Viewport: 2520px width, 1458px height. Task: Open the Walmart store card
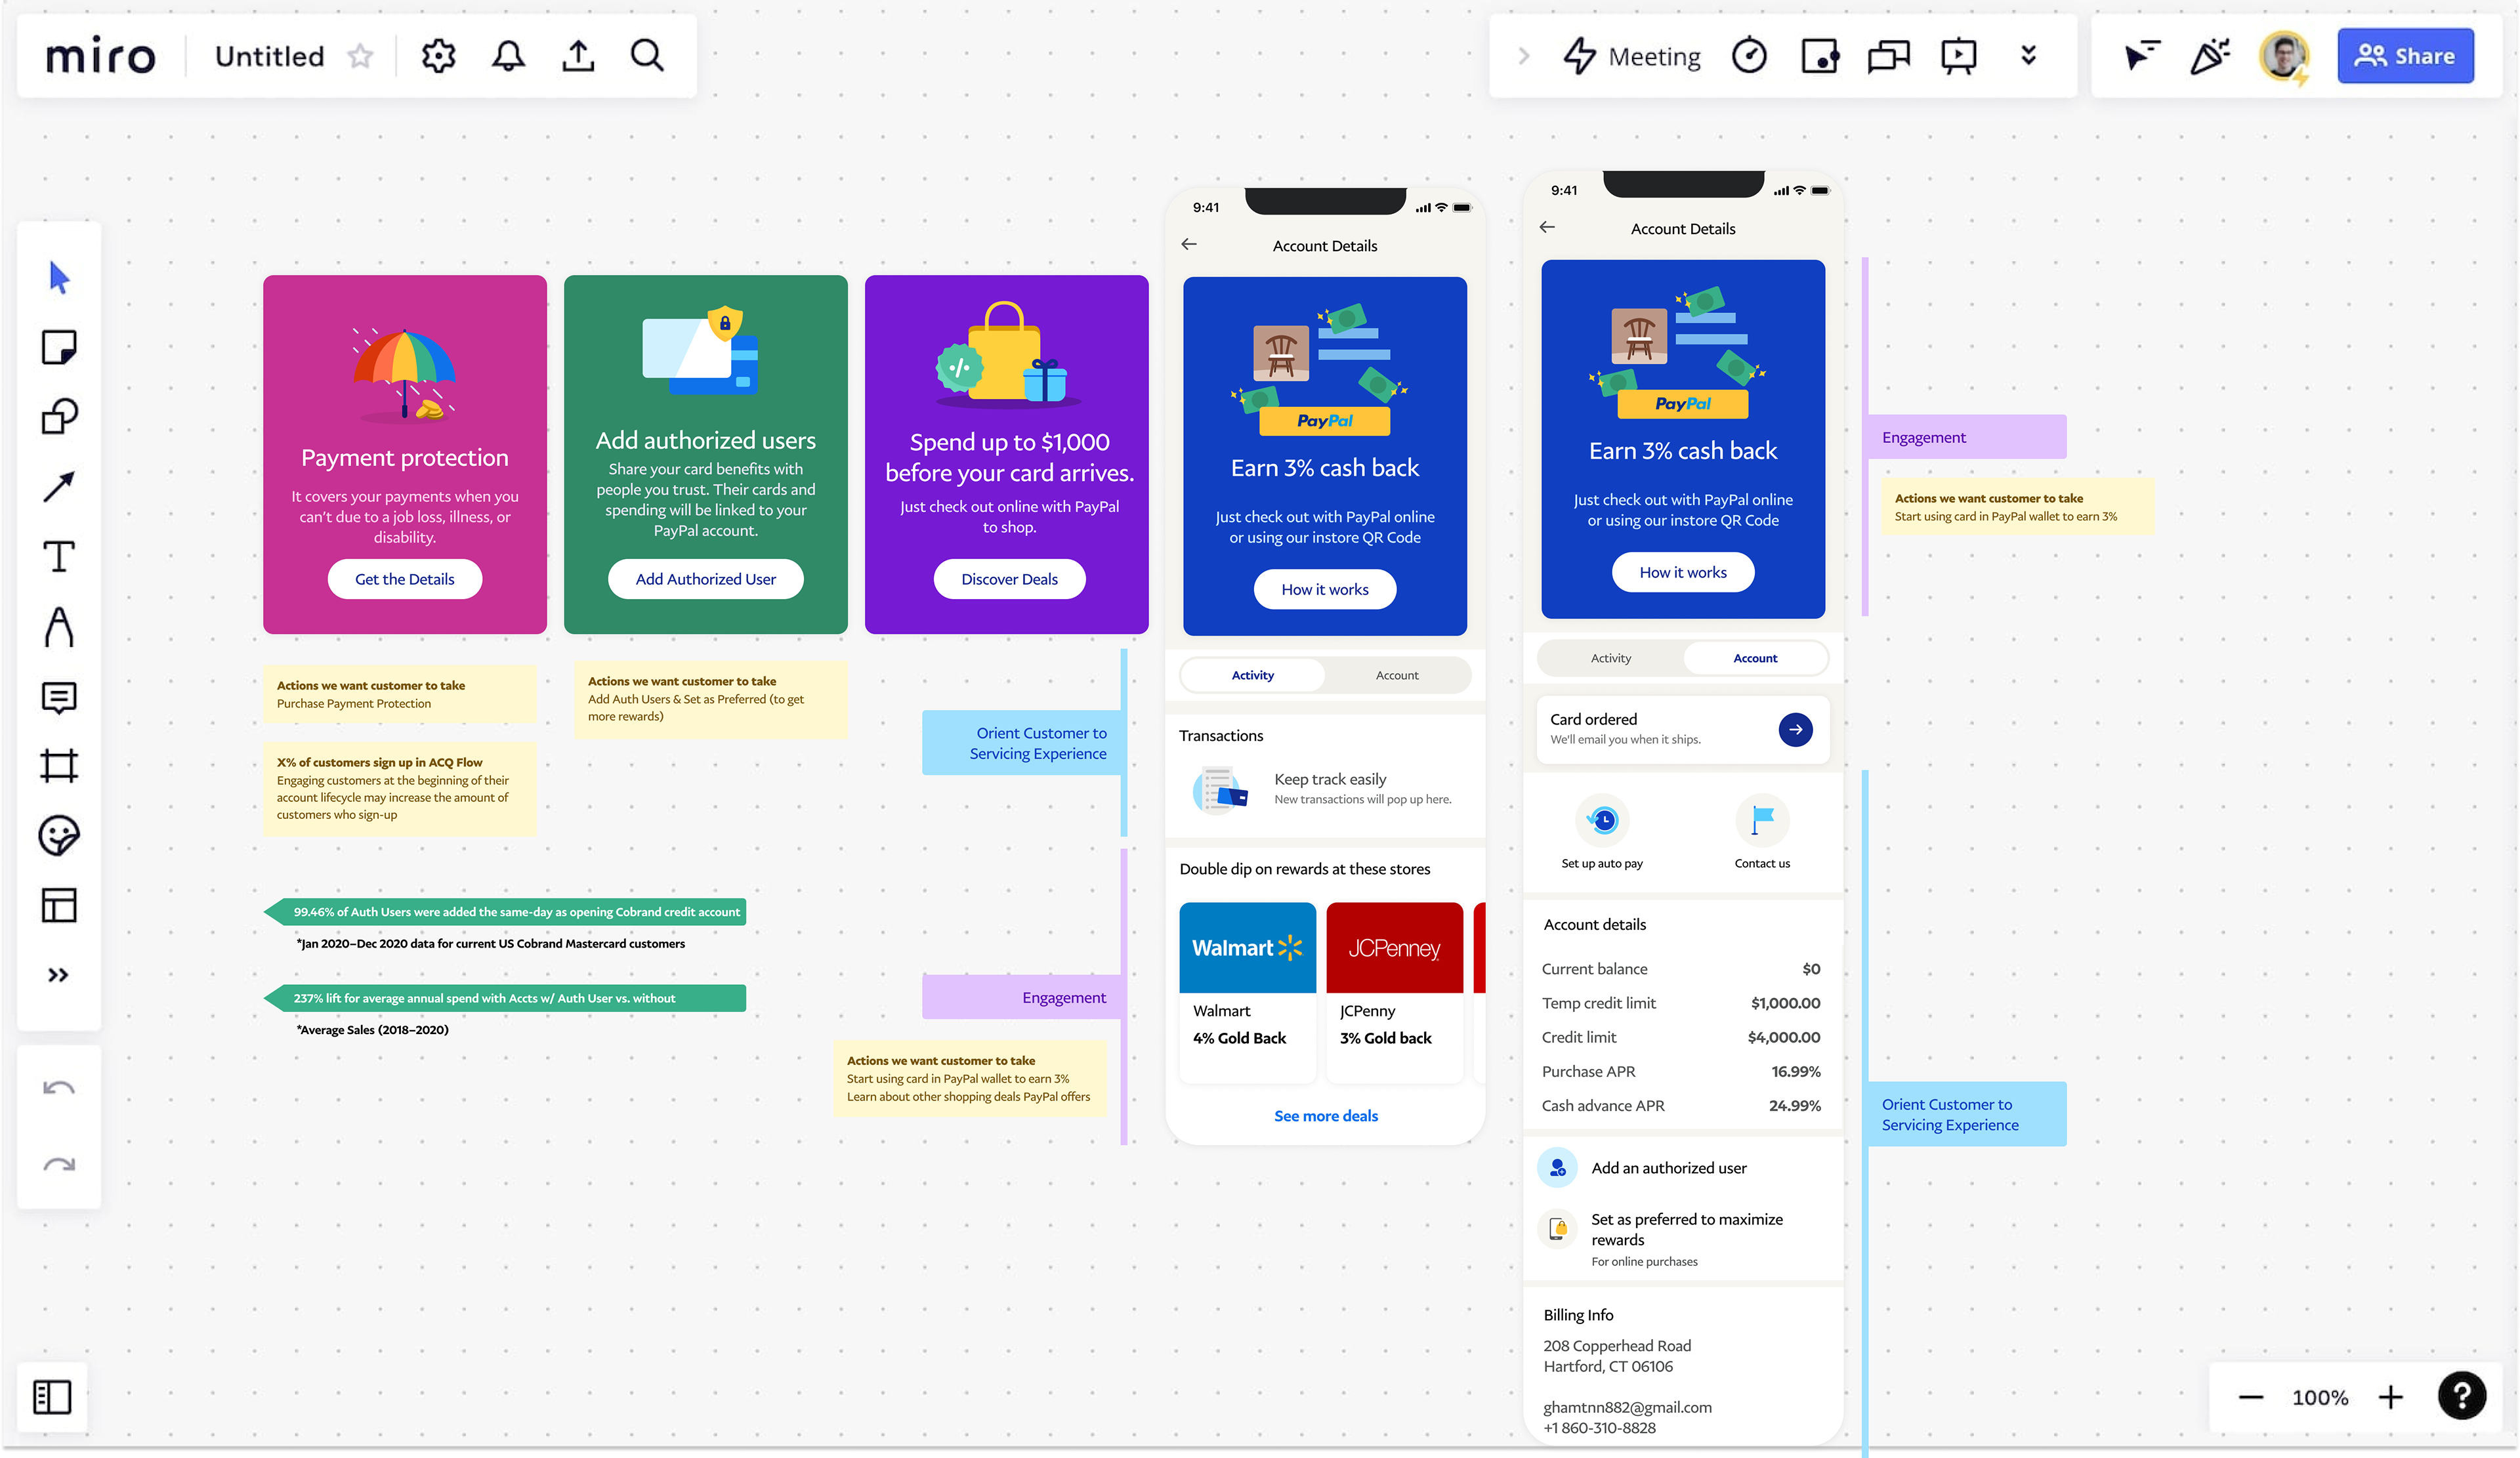[x=1247, y=992]
